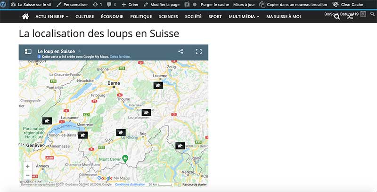The image size is (377, 192).
Task: Toggle the map legend sidebar panel
Action: (28, 51)
